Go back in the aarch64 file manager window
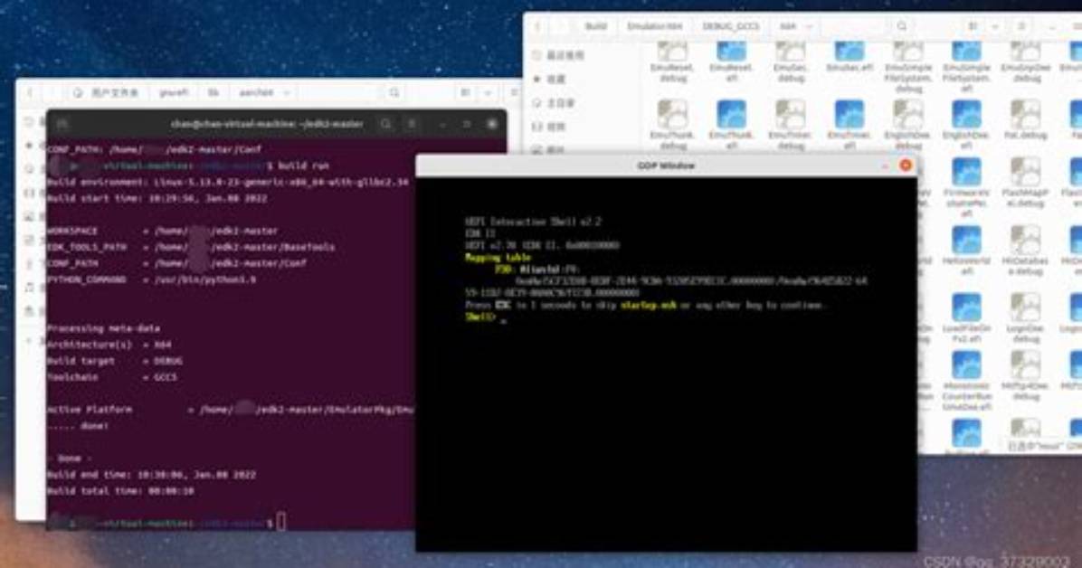Viewport: 1082px width, 568px height. (x=31, y=92)
